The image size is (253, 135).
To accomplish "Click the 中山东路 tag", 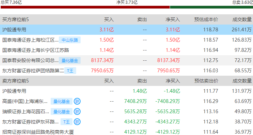I will coord(70,40).
